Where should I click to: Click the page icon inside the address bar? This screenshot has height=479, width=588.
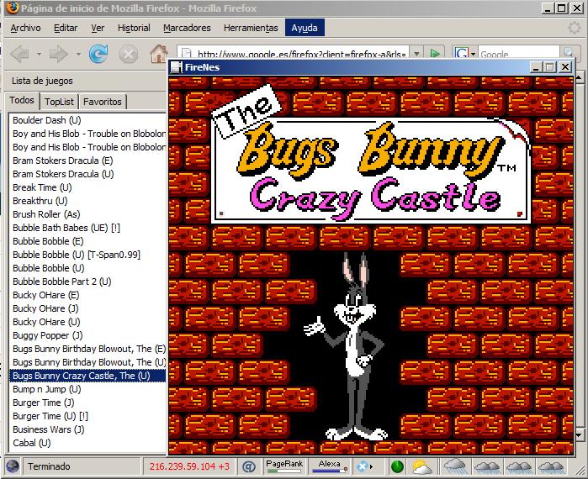tap(187, 54)
